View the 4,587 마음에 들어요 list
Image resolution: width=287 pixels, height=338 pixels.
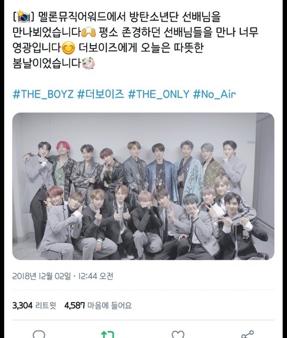tap(98, 306)
